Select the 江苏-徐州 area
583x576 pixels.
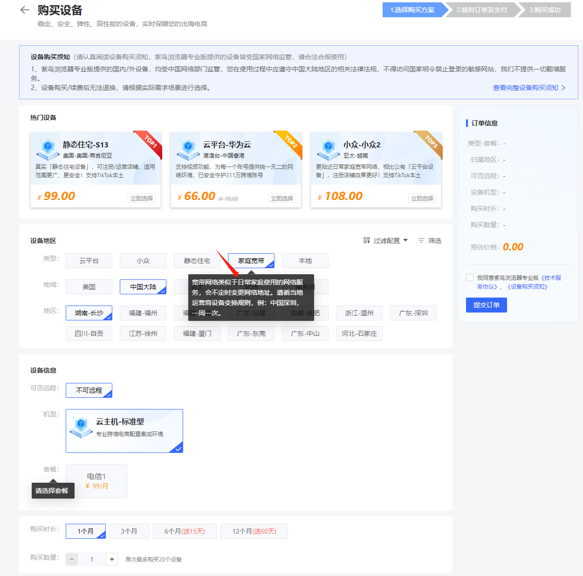point(143,333)
